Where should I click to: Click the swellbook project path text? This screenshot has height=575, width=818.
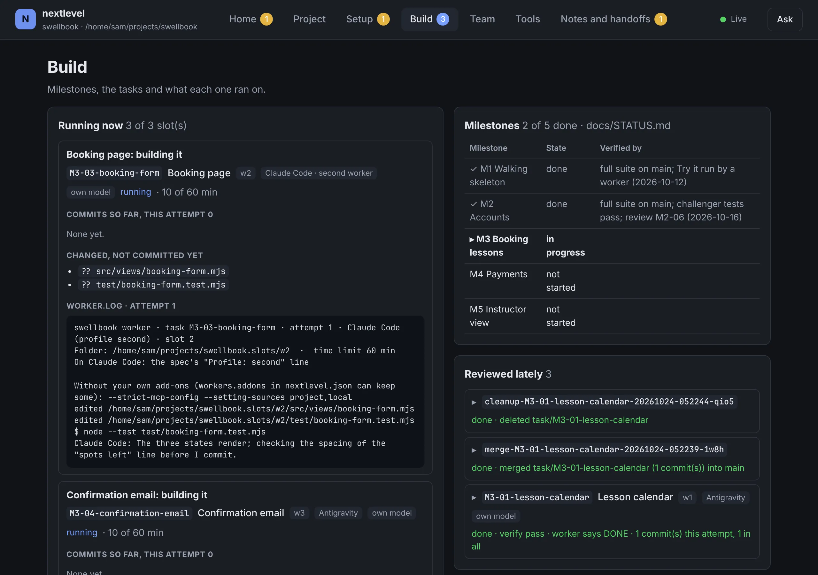click(x=120, y=27)
